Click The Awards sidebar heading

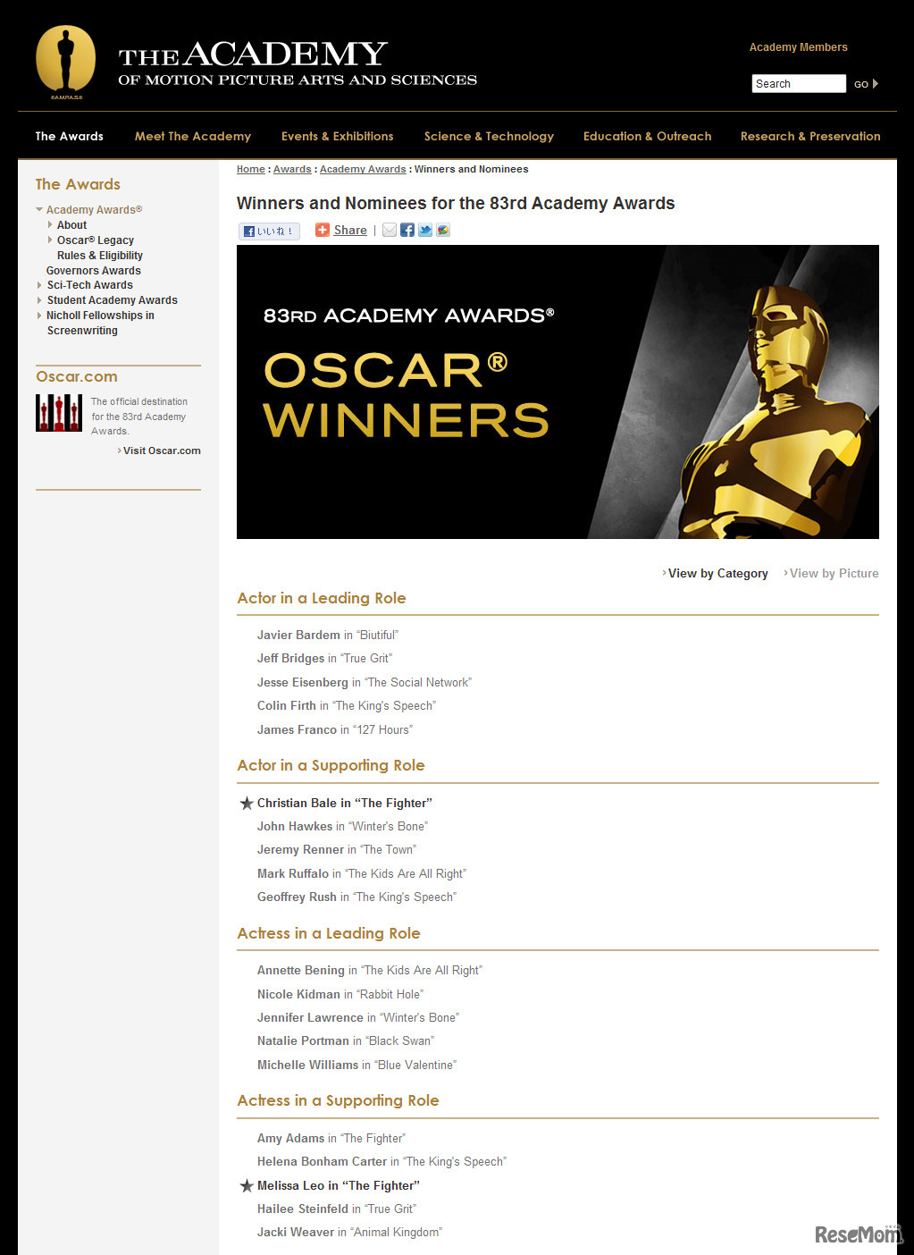[78, 184]
